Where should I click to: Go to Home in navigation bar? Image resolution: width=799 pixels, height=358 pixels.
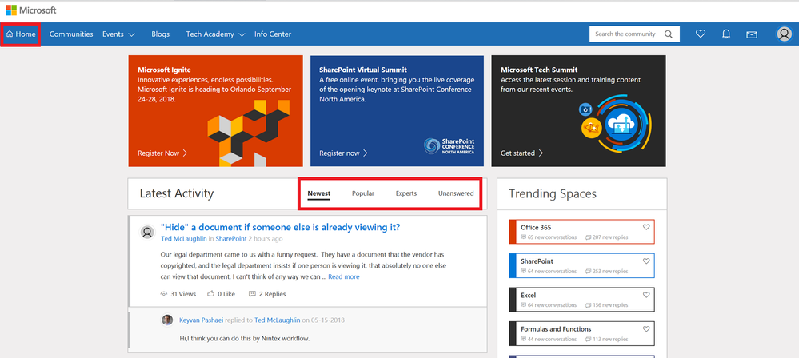(x=21, y=34)
